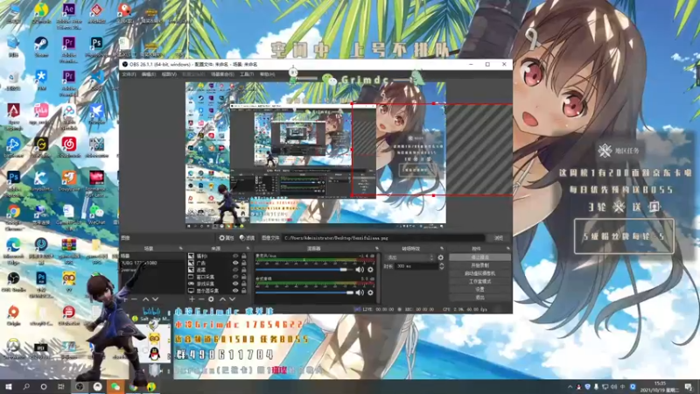Open transition properties gear beside 淡出 dropdown
This screenshot has width=700, height=394.
tap(441, 257)
